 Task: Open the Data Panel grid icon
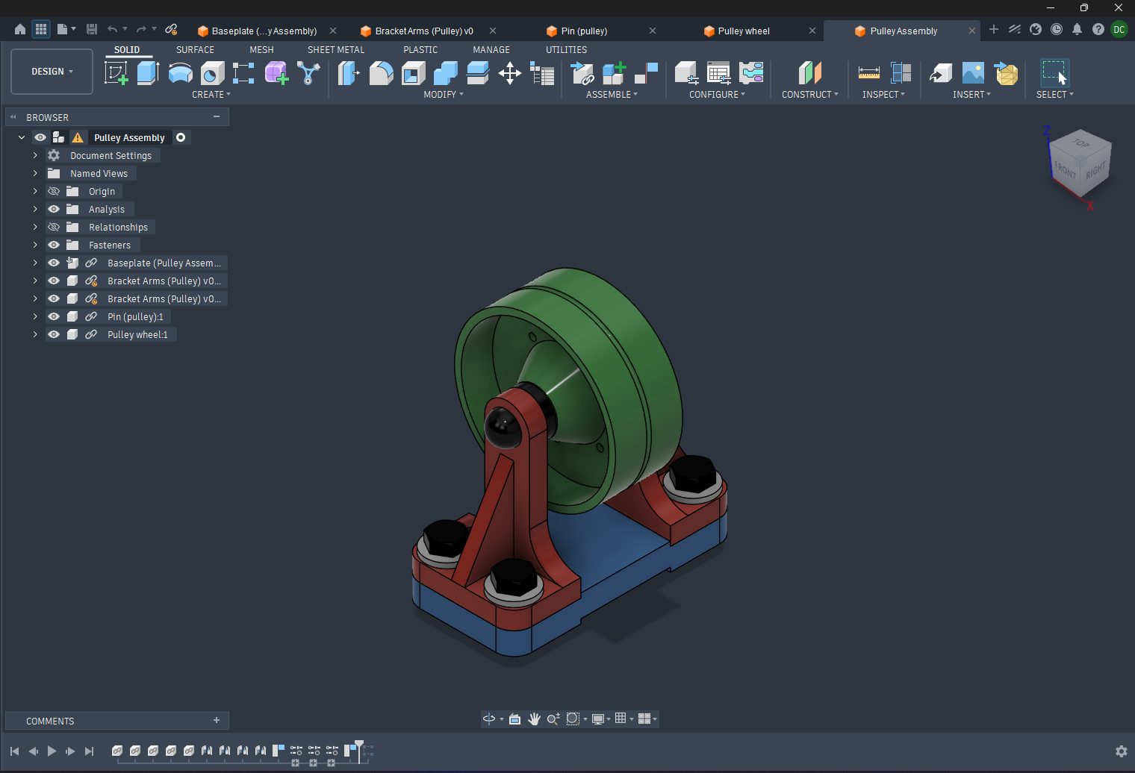(x=41, y=30)
